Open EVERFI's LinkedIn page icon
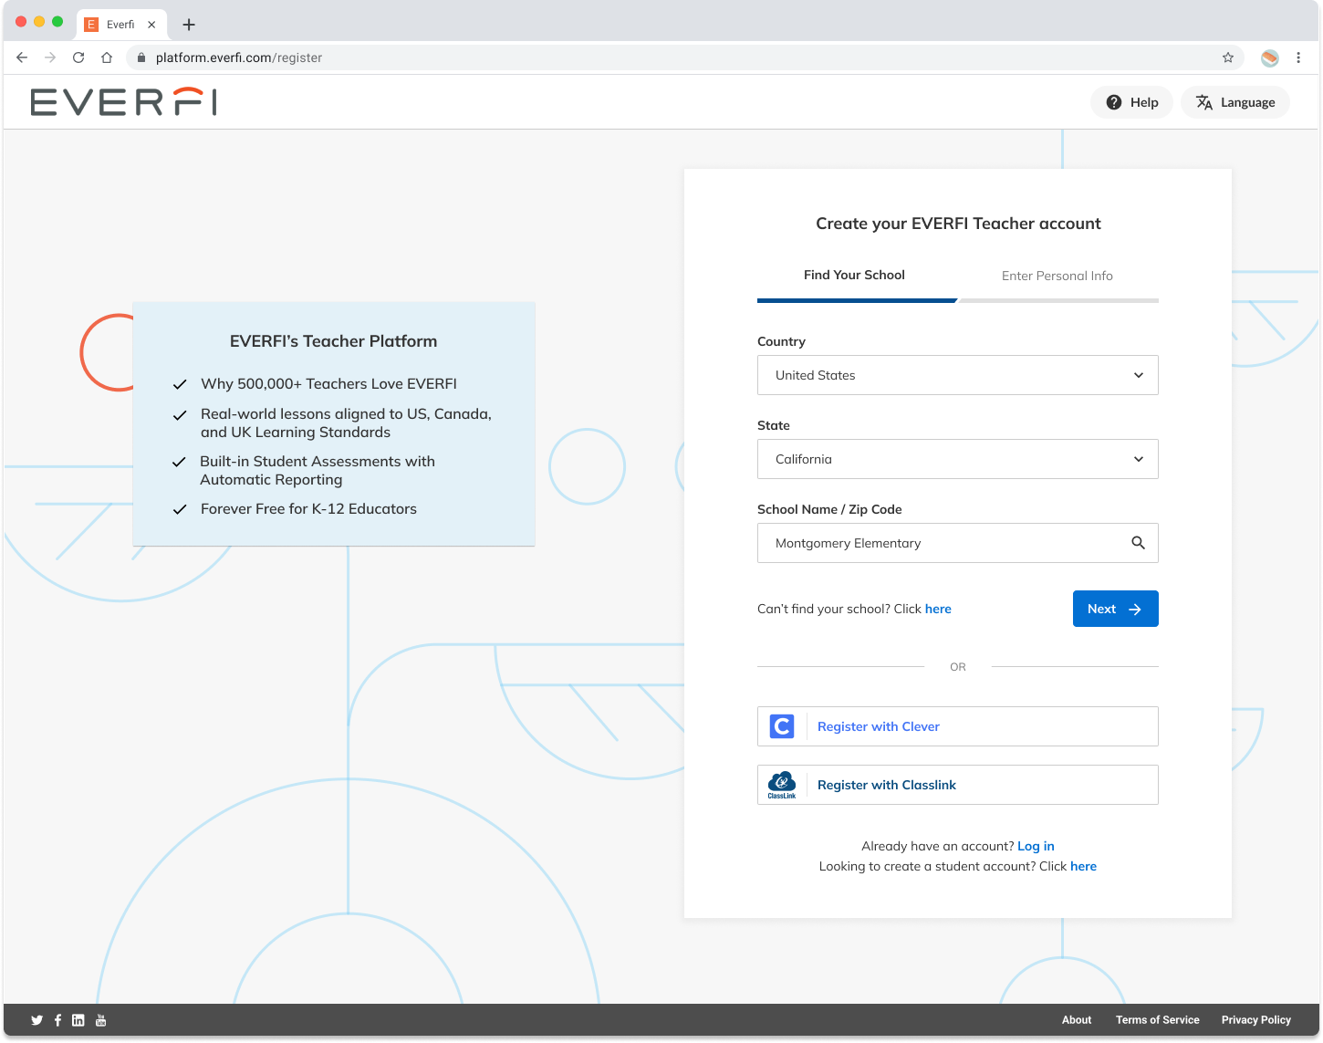 (78, 1020)
